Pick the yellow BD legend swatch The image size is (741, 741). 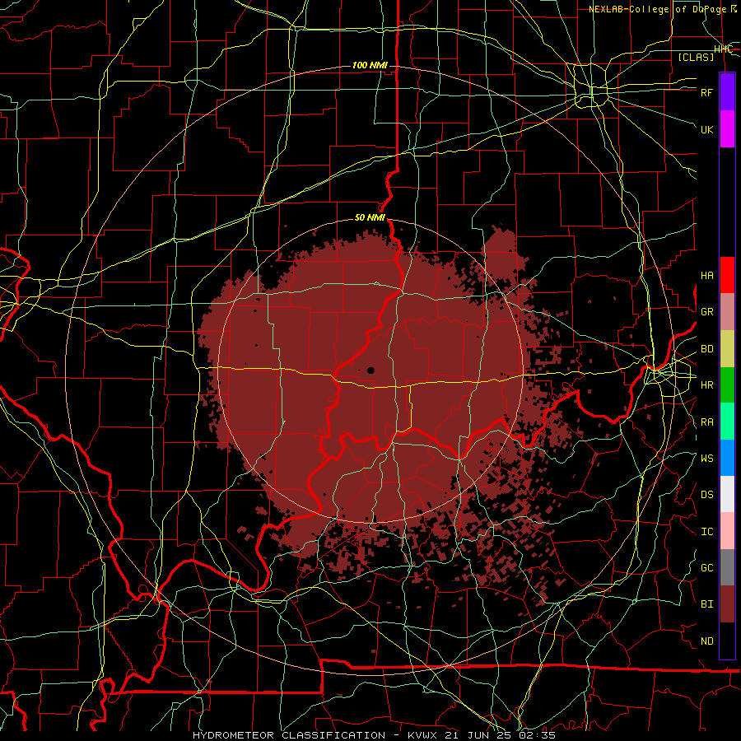coord(727,349)
